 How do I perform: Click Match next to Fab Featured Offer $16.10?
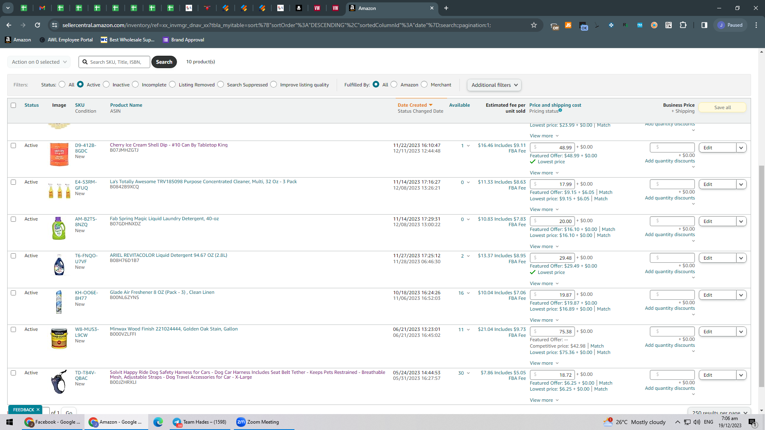pyautogui.click(x=608, y=229)
